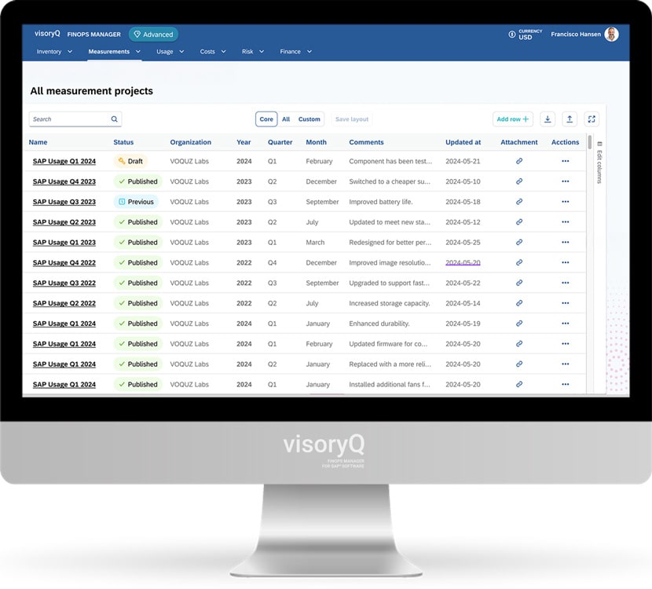Open the Usage navigation item
This screenshot has height=589, width=652.
pos(165,52)
